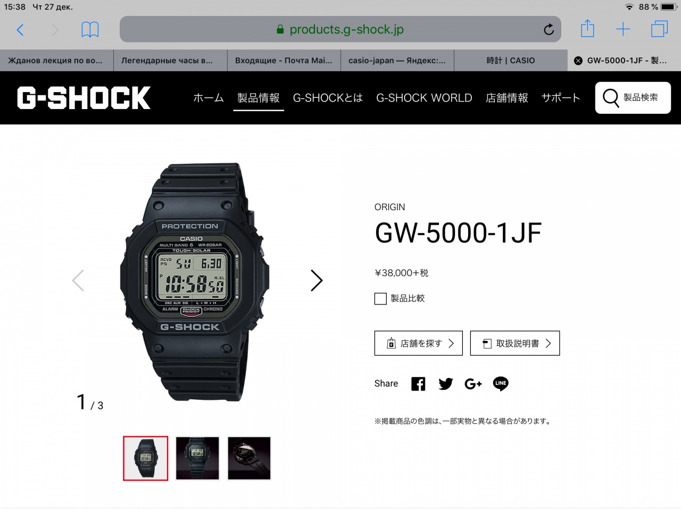Share via LINE icon
Image resolution: width=681 pixels, height=511 pixels.
[x=501, y=384]
